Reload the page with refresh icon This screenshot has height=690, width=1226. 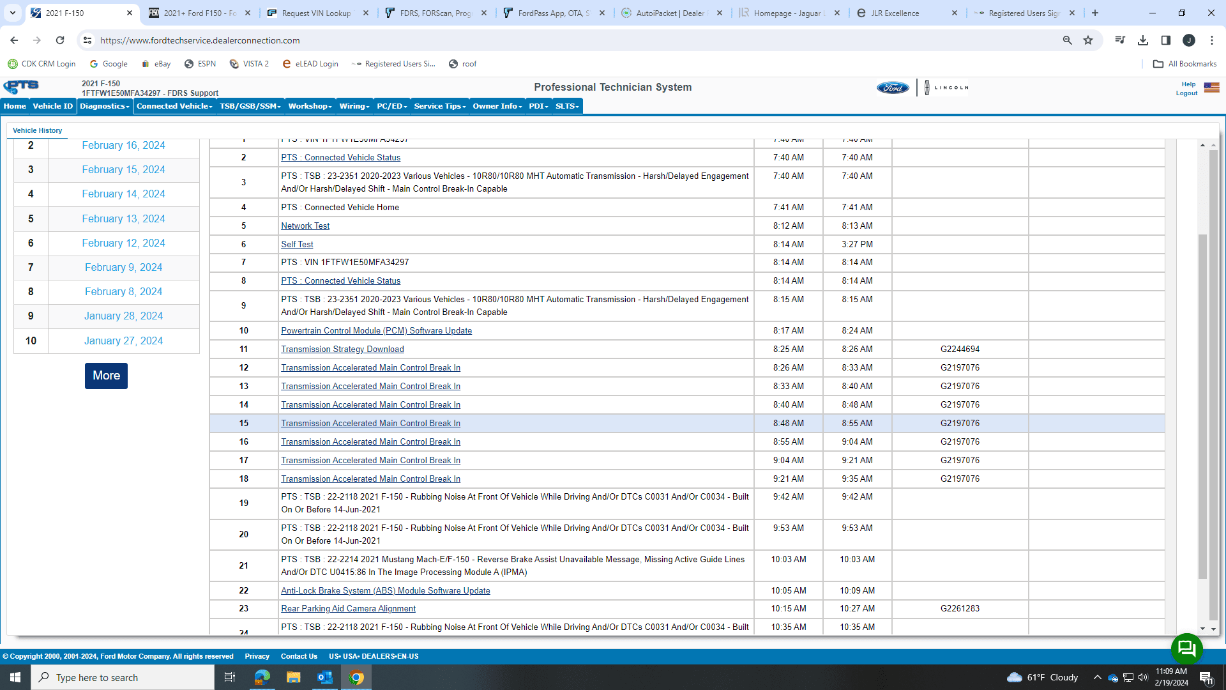60,40
